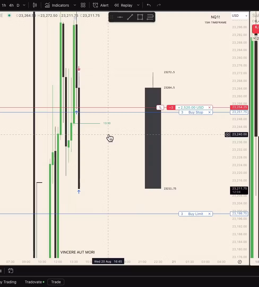259x287 pixels.
Task: Click the undo arrow
Action: tap(149, 5)
